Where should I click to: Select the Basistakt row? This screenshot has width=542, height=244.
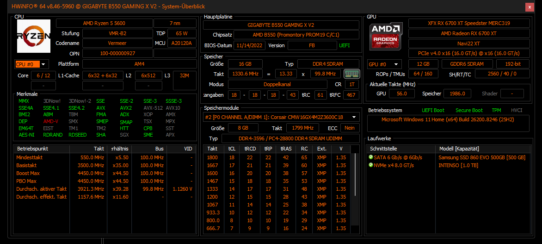click(x=105, y=165)
